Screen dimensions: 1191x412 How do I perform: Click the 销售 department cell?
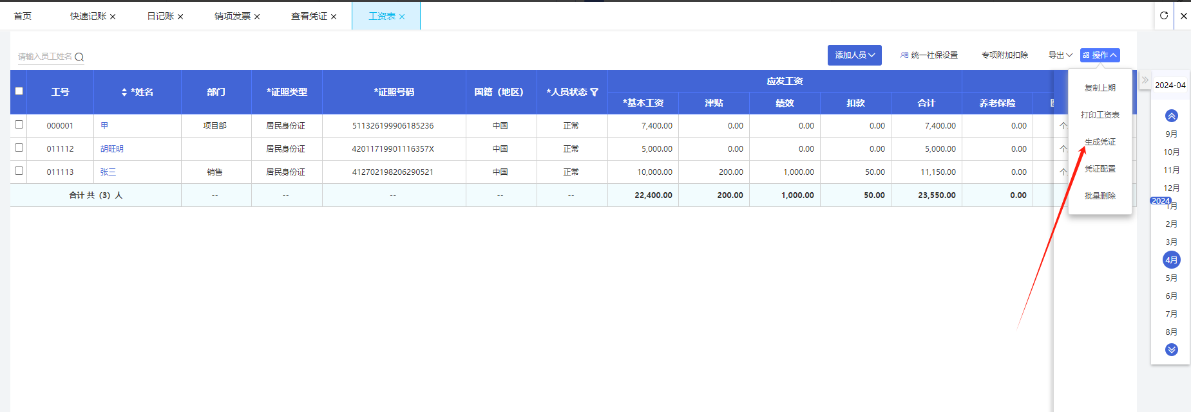[215, 172]
